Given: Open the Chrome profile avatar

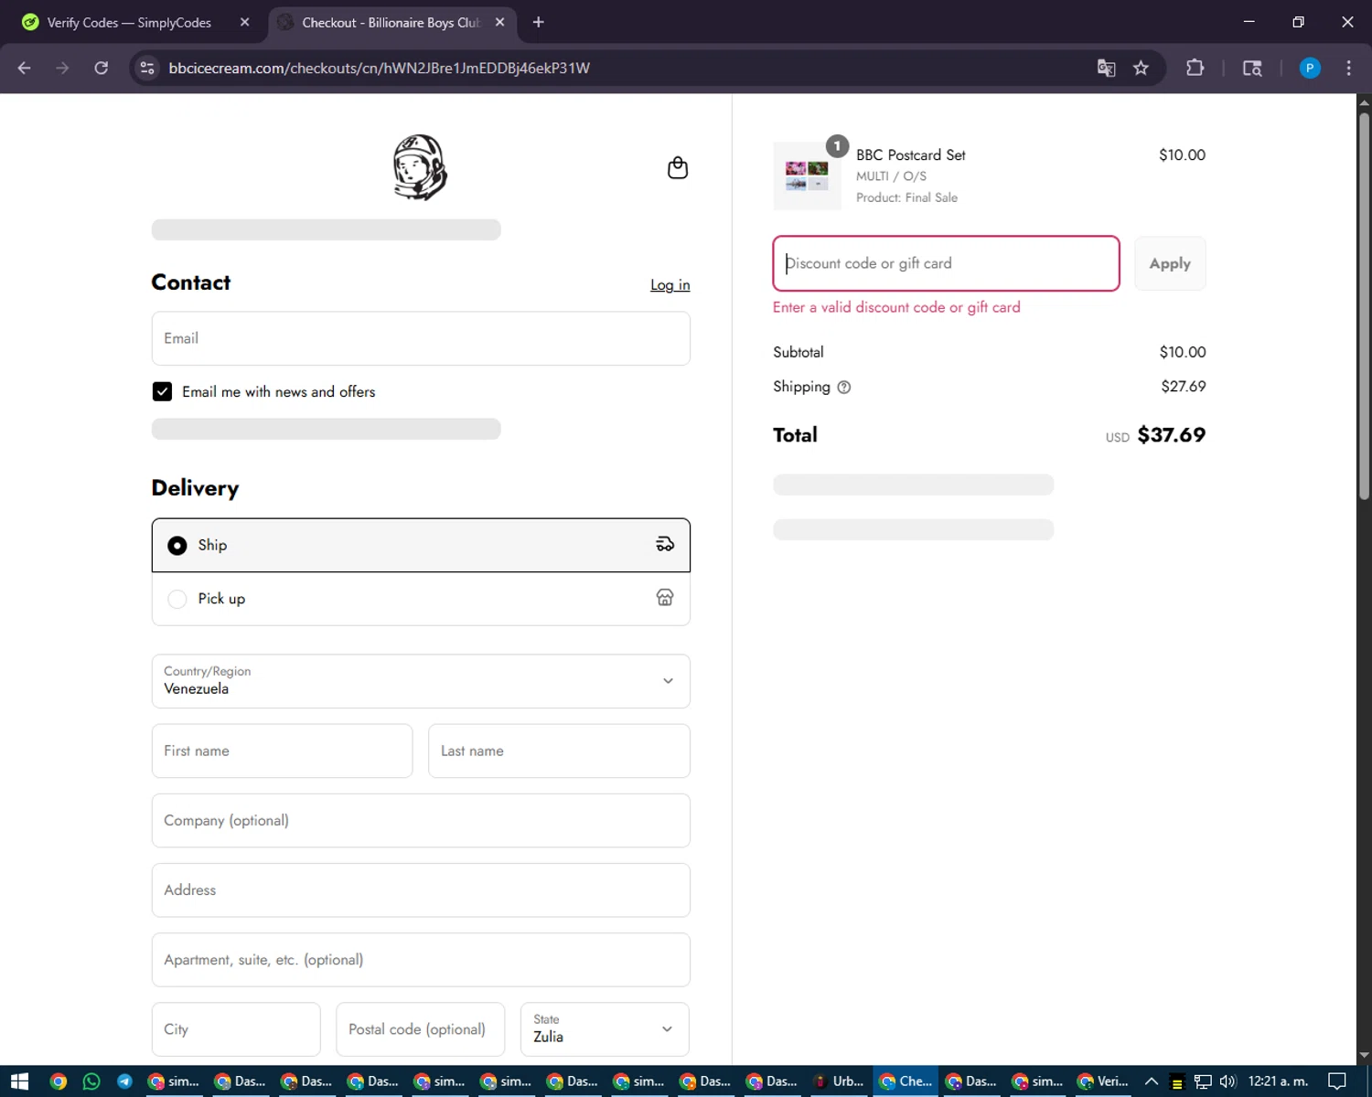Looking at the screenshot, I should [x=1310, y=68].
